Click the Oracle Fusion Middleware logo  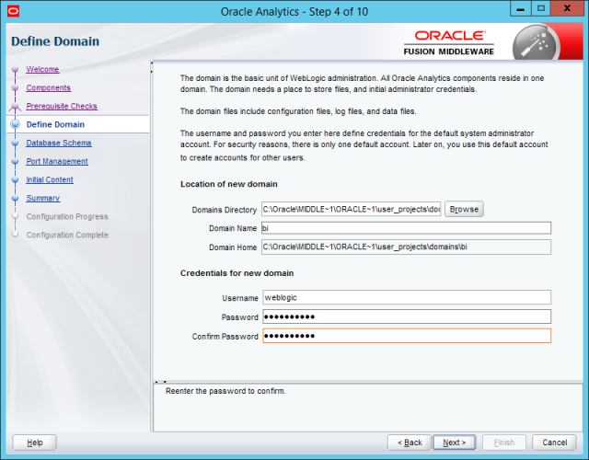point(449,43)
